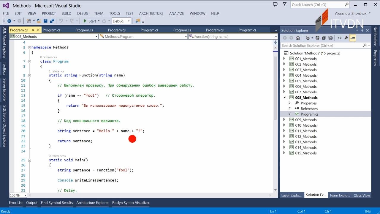
Task: Switch to the Team Explorer tab
Action: click(340, 195)
